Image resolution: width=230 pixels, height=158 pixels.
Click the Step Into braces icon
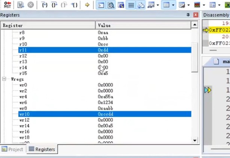tap(45, 5)
